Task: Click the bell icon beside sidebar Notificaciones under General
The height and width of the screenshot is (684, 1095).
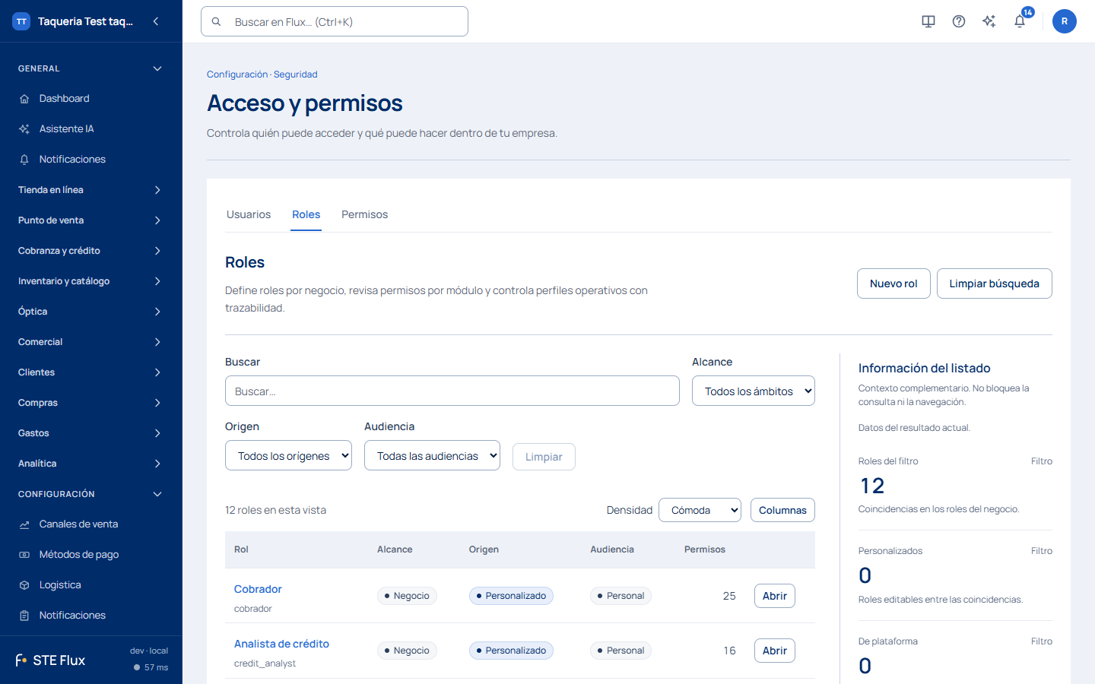Action: 24,160
